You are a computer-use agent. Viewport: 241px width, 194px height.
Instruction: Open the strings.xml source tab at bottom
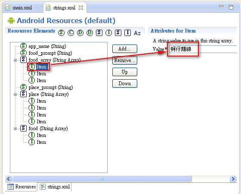[55, 187]
